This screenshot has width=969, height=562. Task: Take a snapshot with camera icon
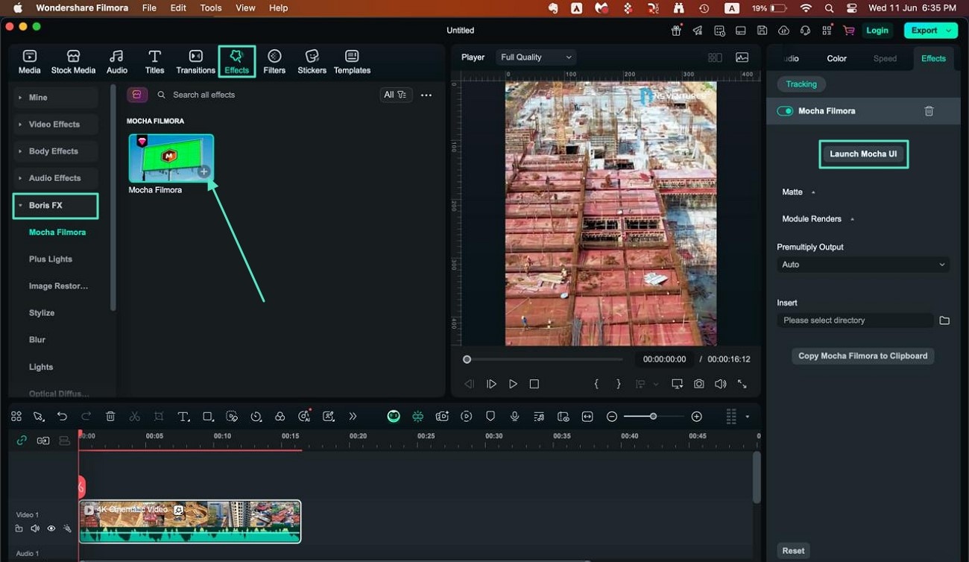point(698,384)
